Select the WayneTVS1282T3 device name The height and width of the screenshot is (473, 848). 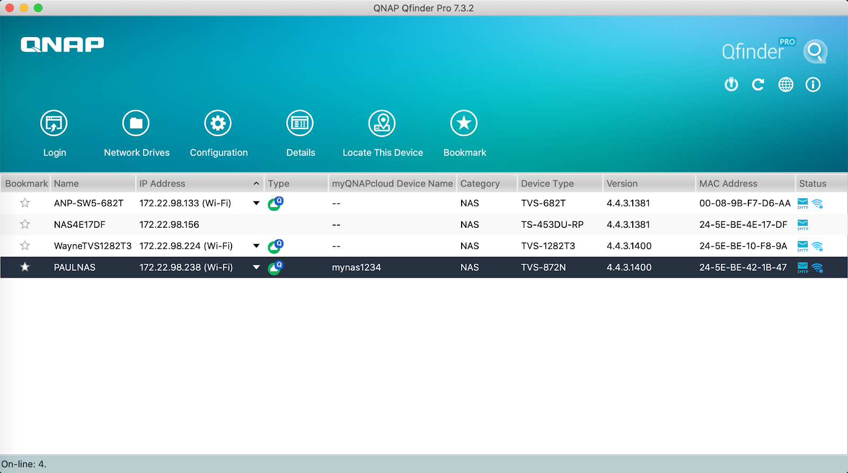coord(93,246)
